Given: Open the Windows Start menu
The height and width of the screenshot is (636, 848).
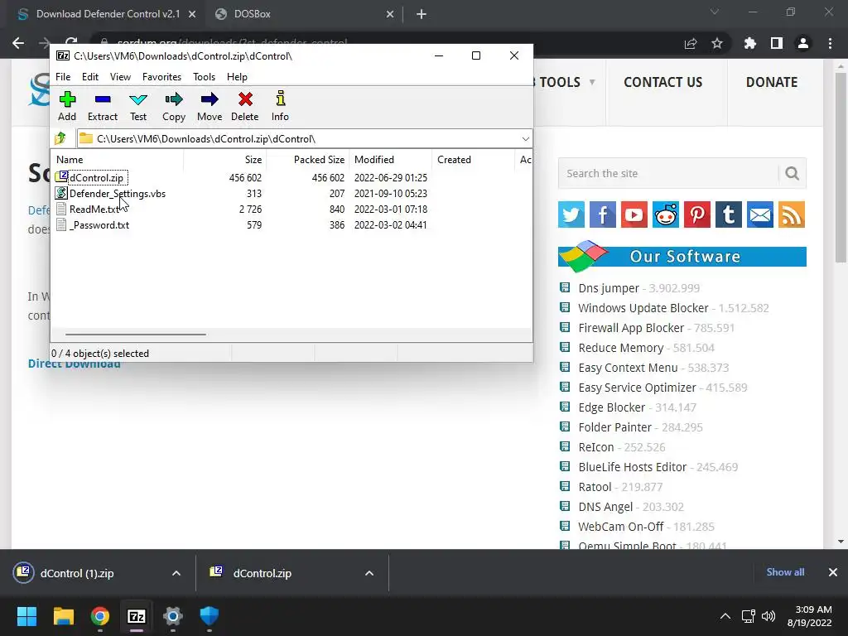Looking at the screenshot, I should coord(26,616).
